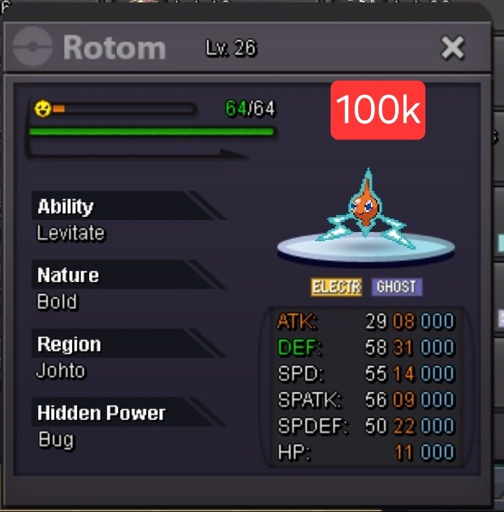Click the DEF stat row
This screenshot has height=512, width=504.
(x=366, y=347)
